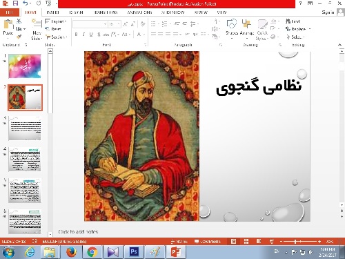The width and height of the screenshot is (345, 259).
Task: Switch to the TRANSITIONS tab
Action: point(106,12)
